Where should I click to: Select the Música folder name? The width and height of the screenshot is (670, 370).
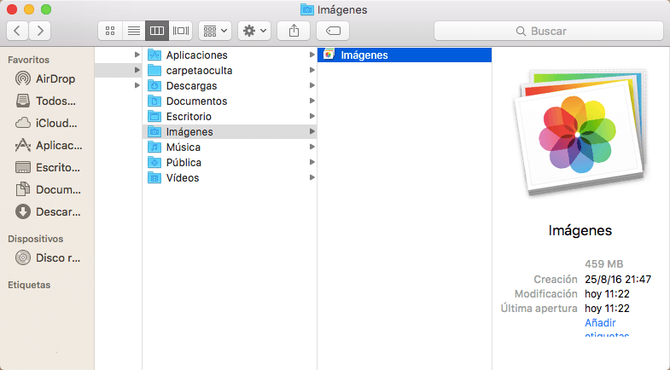pyautogui.click(x=184, y=147)
